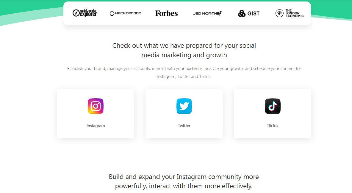This screenshot has width=352, height=193.
Task: Click the brand management description paragraph
Action: (x=184, y=72)
